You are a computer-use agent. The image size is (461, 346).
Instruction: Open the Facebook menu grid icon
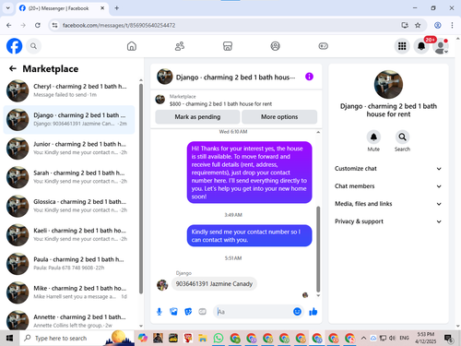tap(402, 46)
